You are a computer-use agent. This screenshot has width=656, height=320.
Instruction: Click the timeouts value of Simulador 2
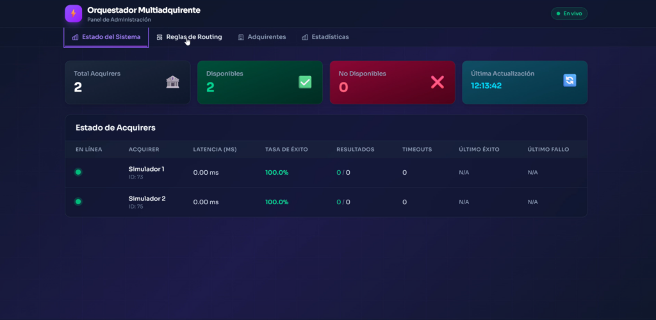click(x=405, y=202)
